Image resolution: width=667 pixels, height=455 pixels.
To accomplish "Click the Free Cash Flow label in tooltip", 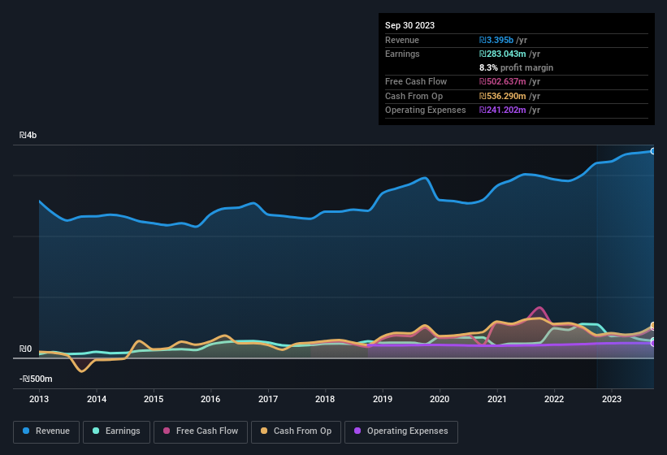I will 416,81.
